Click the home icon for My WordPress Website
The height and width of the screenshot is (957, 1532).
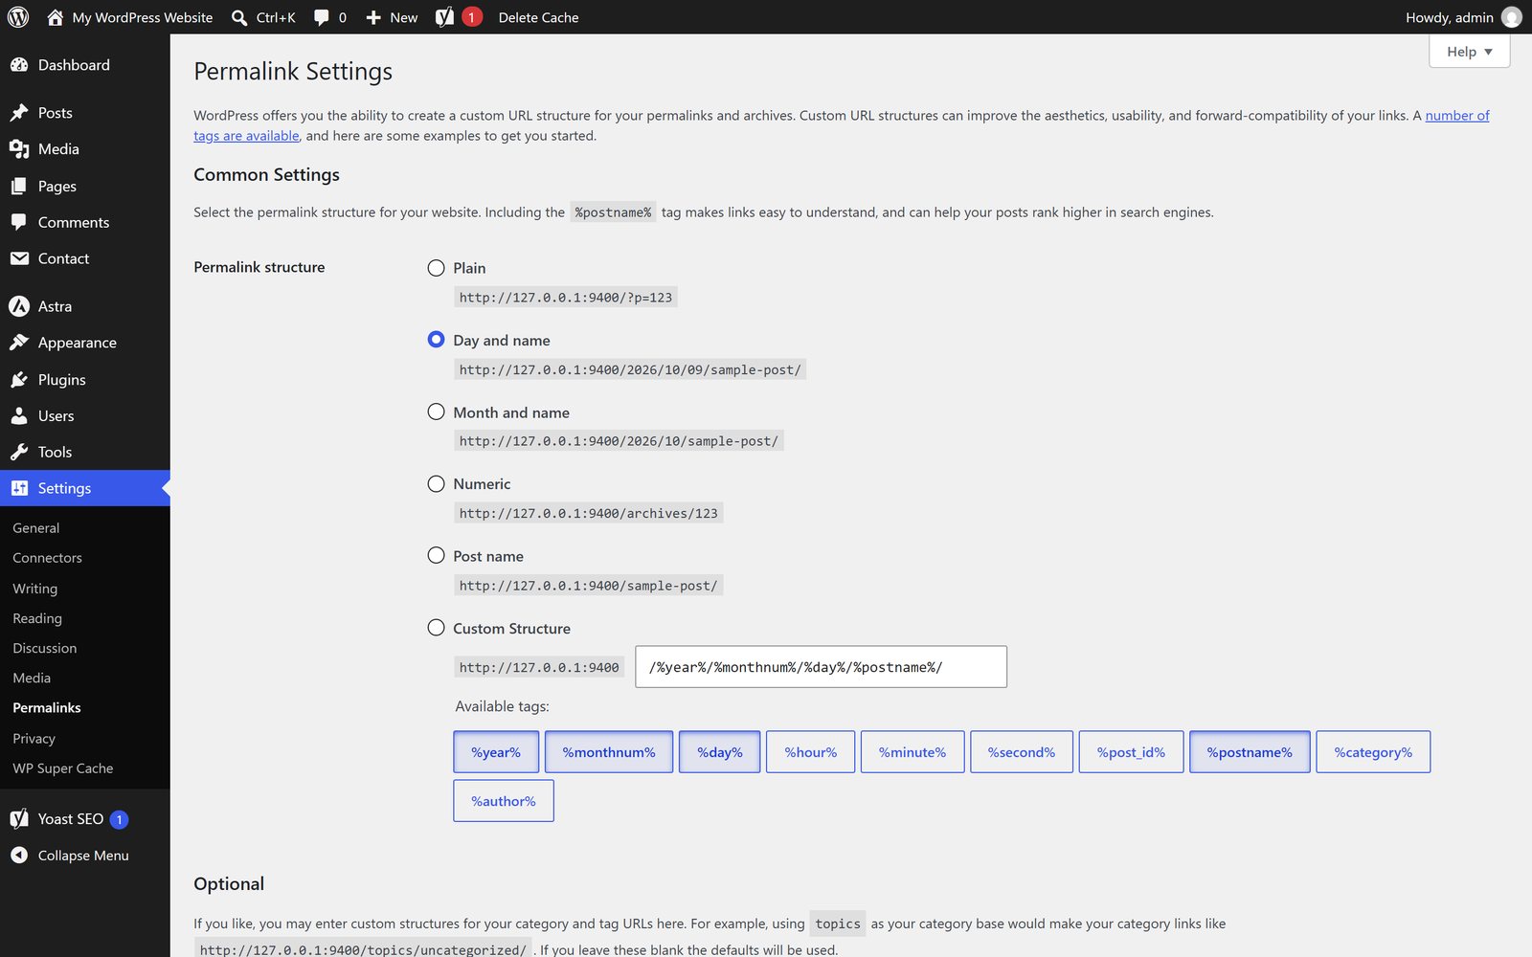coord(56,17)
